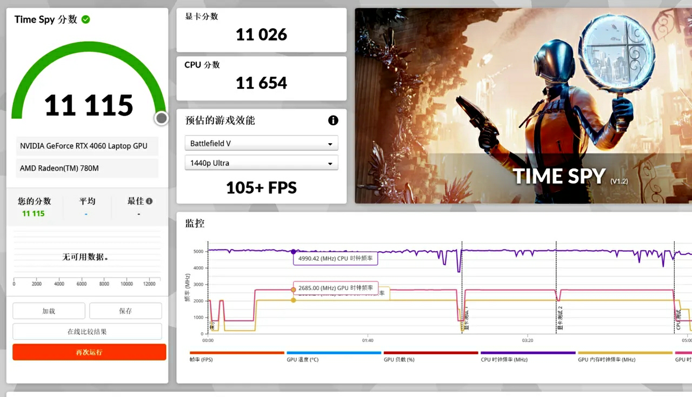
Task: Click the 03:20 time axis label
Action: click(528, 340)
